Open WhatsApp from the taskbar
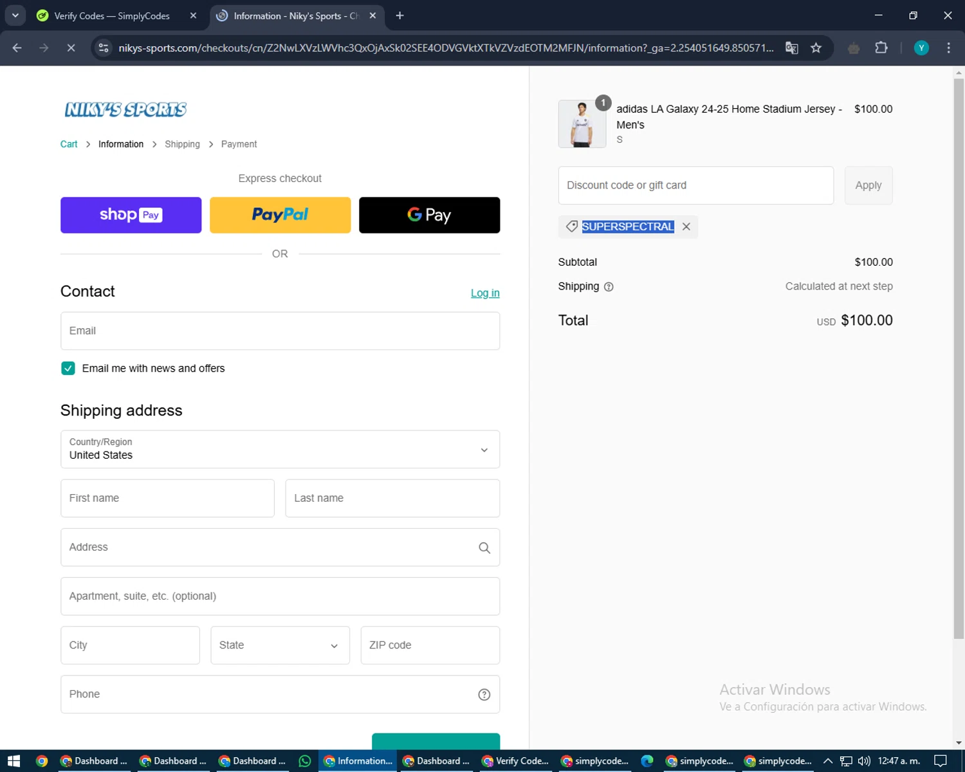Image resolution: width=965 pixels, height=772 pixels. tap(305, 761)
